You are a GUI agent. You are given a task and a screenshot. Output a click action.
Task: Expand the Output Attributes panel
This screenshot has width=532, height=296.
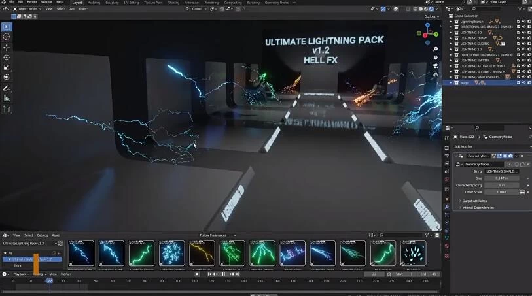point(478,201)
